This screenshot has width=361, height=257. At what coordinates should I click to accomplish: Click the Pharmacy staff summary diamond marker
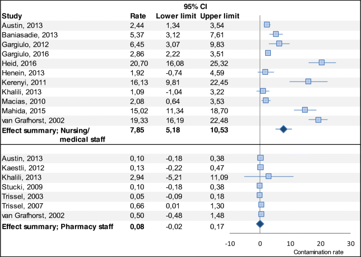pyautogui.click(x=260, y=223)
